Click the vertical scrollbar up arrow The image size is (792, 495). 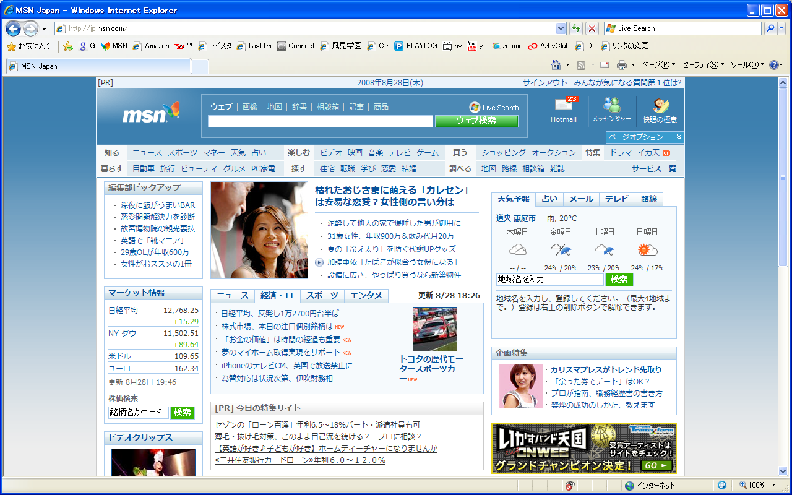click(783, 82)
